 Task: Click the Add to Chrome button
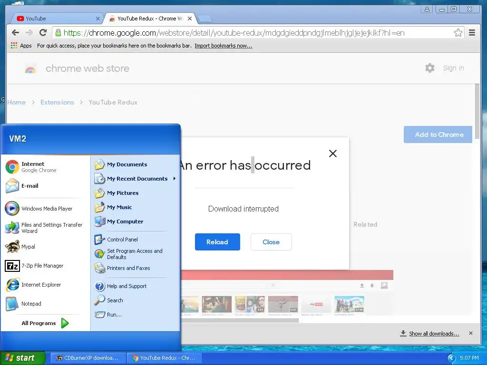click(438, 134)
